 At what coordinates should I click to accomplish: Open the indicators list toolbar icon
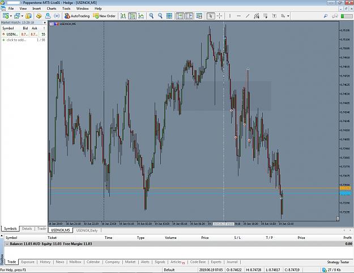[199, 16]
